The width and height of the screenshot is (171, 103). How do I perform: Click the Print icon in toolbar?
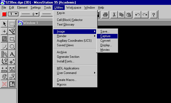[105, 15]
